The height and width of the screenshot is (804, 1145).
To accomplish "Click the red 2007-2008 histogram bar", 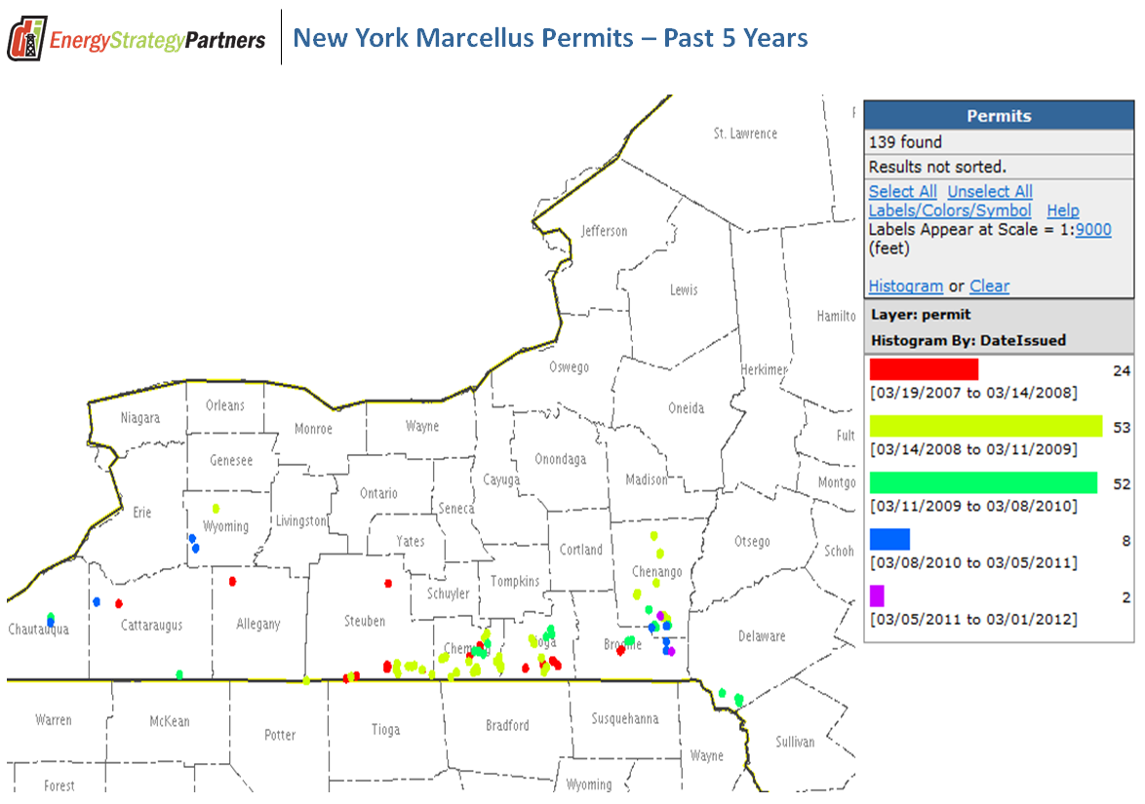I will (x=922, y=369).
